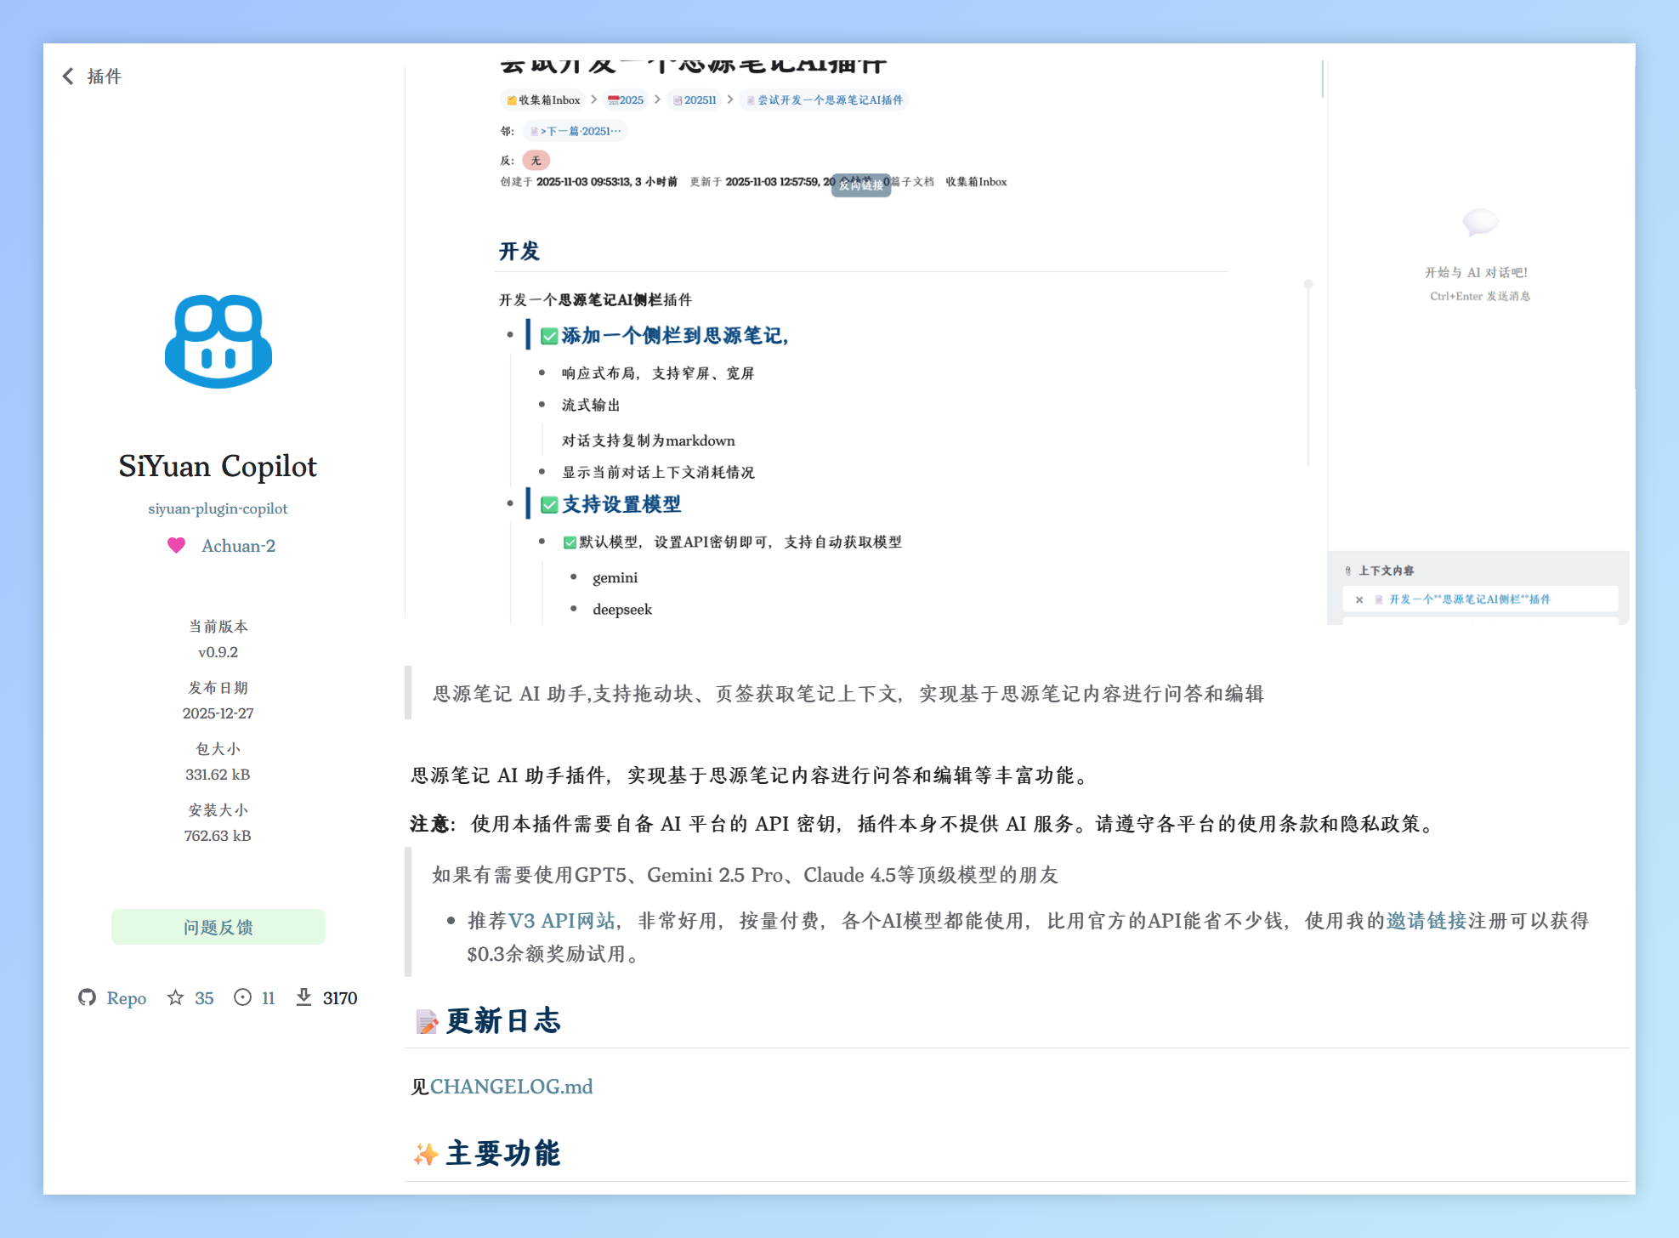Toggle checkbox for 添加一个侧栏到思源笔记
The height and width of the screenshot is (1238, 1679).
tap(549, 336)
